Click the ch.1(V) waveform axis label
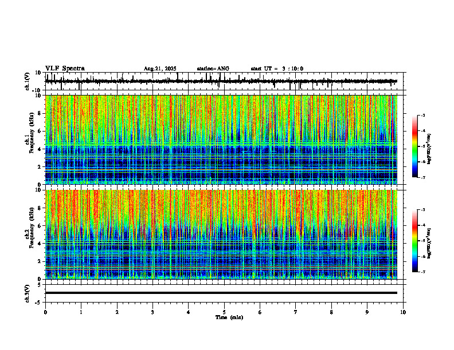454x350 pixels. point(28,81)
